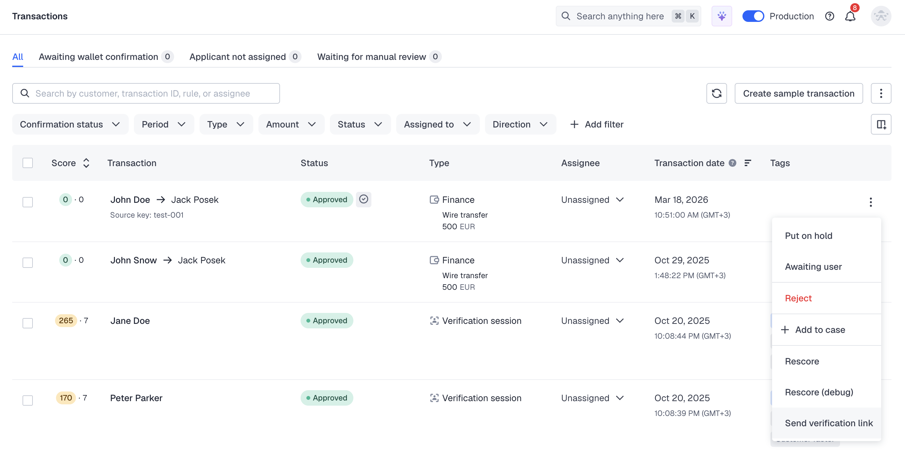Switch to Waiting for manual review tab
Image resolution: width=905 pixels, height=452 pixels.
(371, 57)
